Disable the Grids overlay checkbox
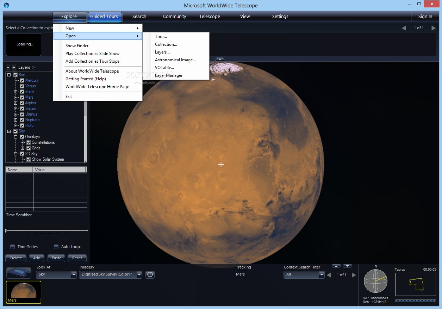Viewport: 442px width, 309px height. [29, 148]
